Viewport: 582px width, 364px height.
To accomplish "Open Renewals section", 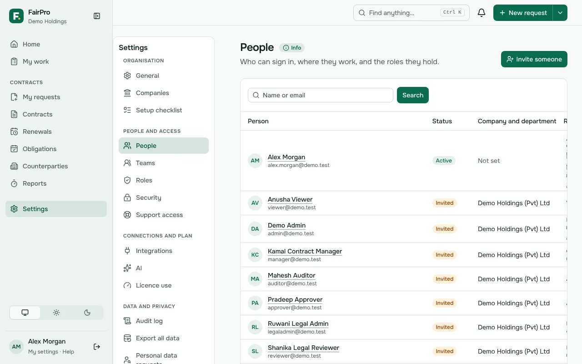I will point(56,131).
